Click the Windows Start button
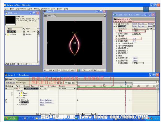This screenshot has height=122, width=161. point(11,118)
